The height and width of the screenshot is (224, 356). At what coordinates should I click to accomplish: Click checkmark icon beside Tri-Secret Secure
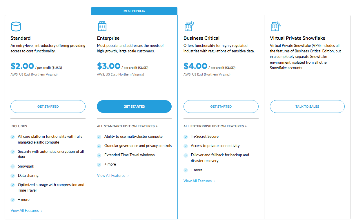[186, 137]
